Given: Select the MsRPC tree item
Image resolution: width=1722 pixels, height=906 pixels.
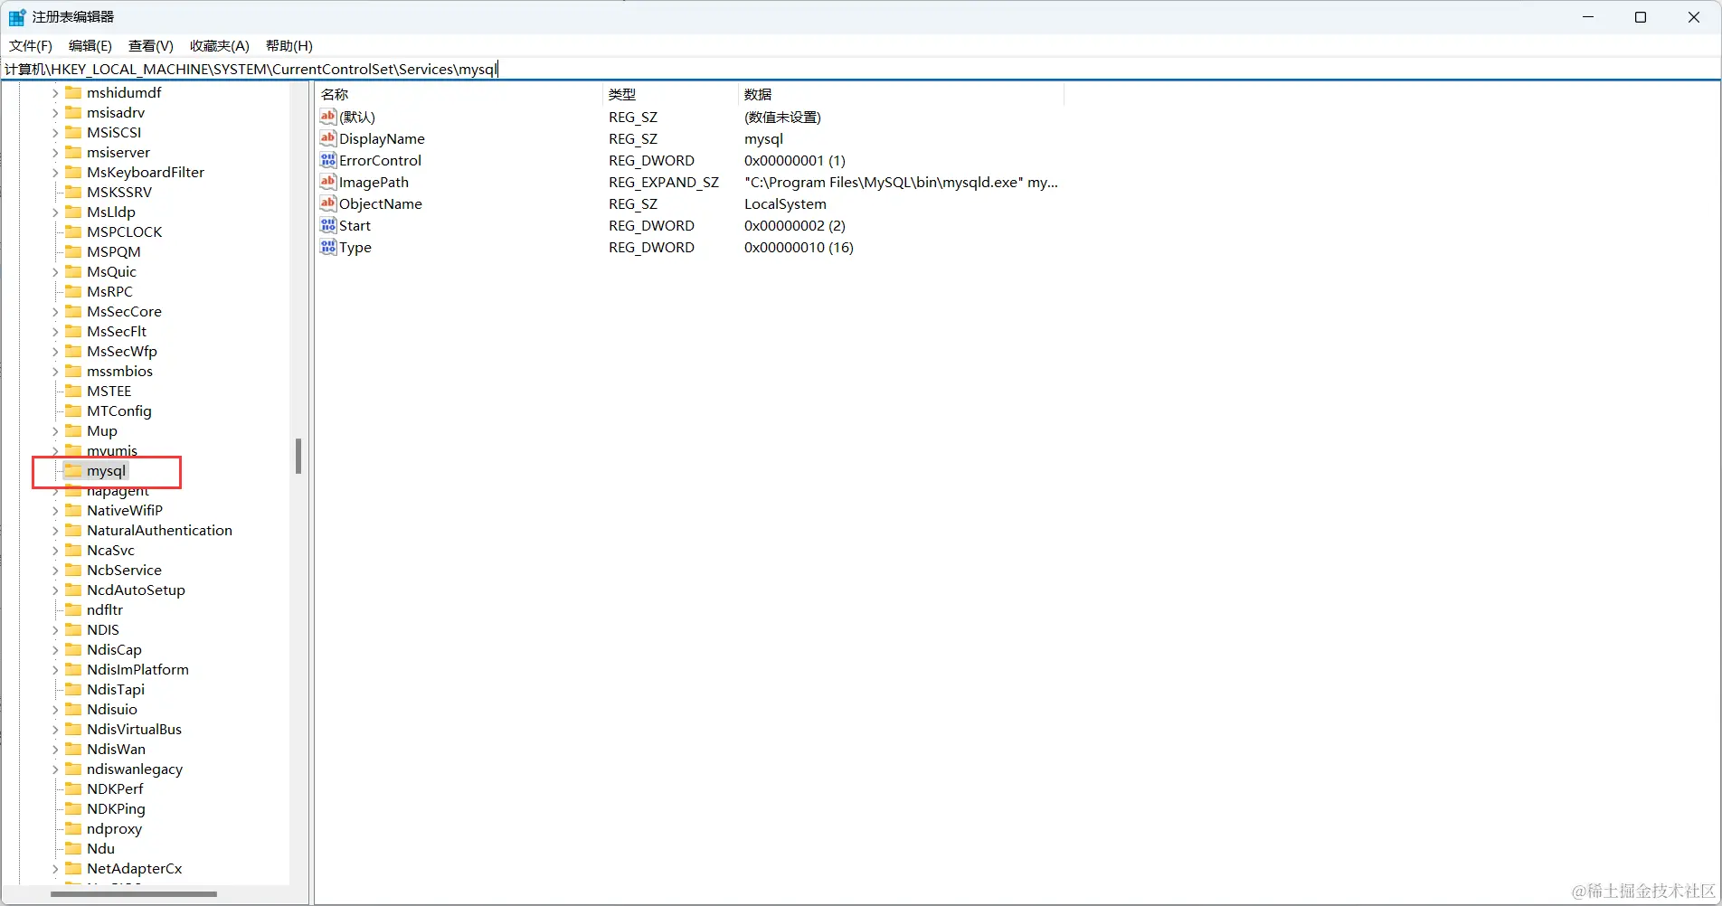Looking at the screenshot, I should click(109, 291).
